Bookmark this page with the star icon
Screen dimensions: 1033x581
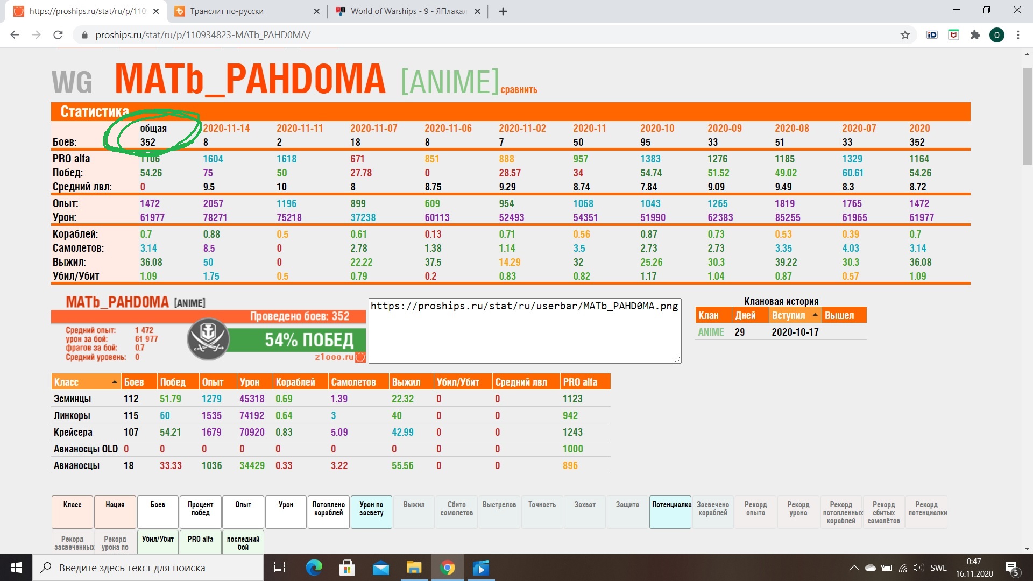click(x=905, y=35)
